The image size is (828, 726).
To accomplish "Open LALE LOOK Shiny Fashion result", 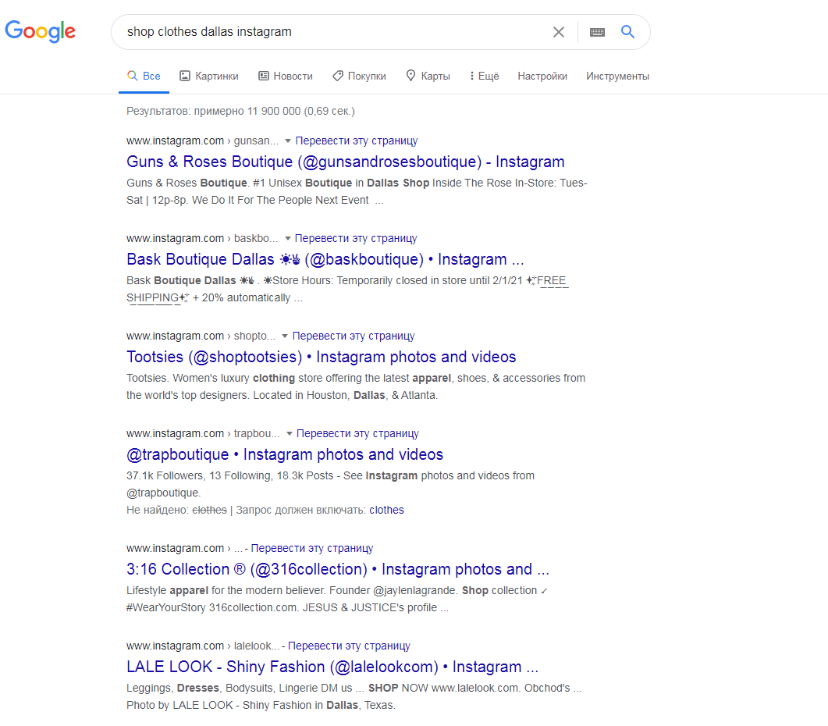I will pos(332,667).
